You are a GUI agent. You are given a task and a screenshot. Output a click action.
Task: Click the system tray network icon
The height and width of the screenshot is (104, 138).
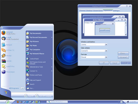128,102
